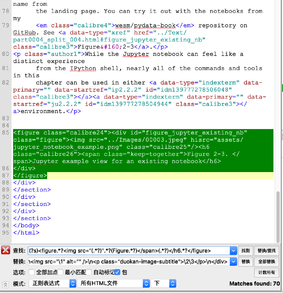Click the 模式 mode label

click(x=19, y=284)
